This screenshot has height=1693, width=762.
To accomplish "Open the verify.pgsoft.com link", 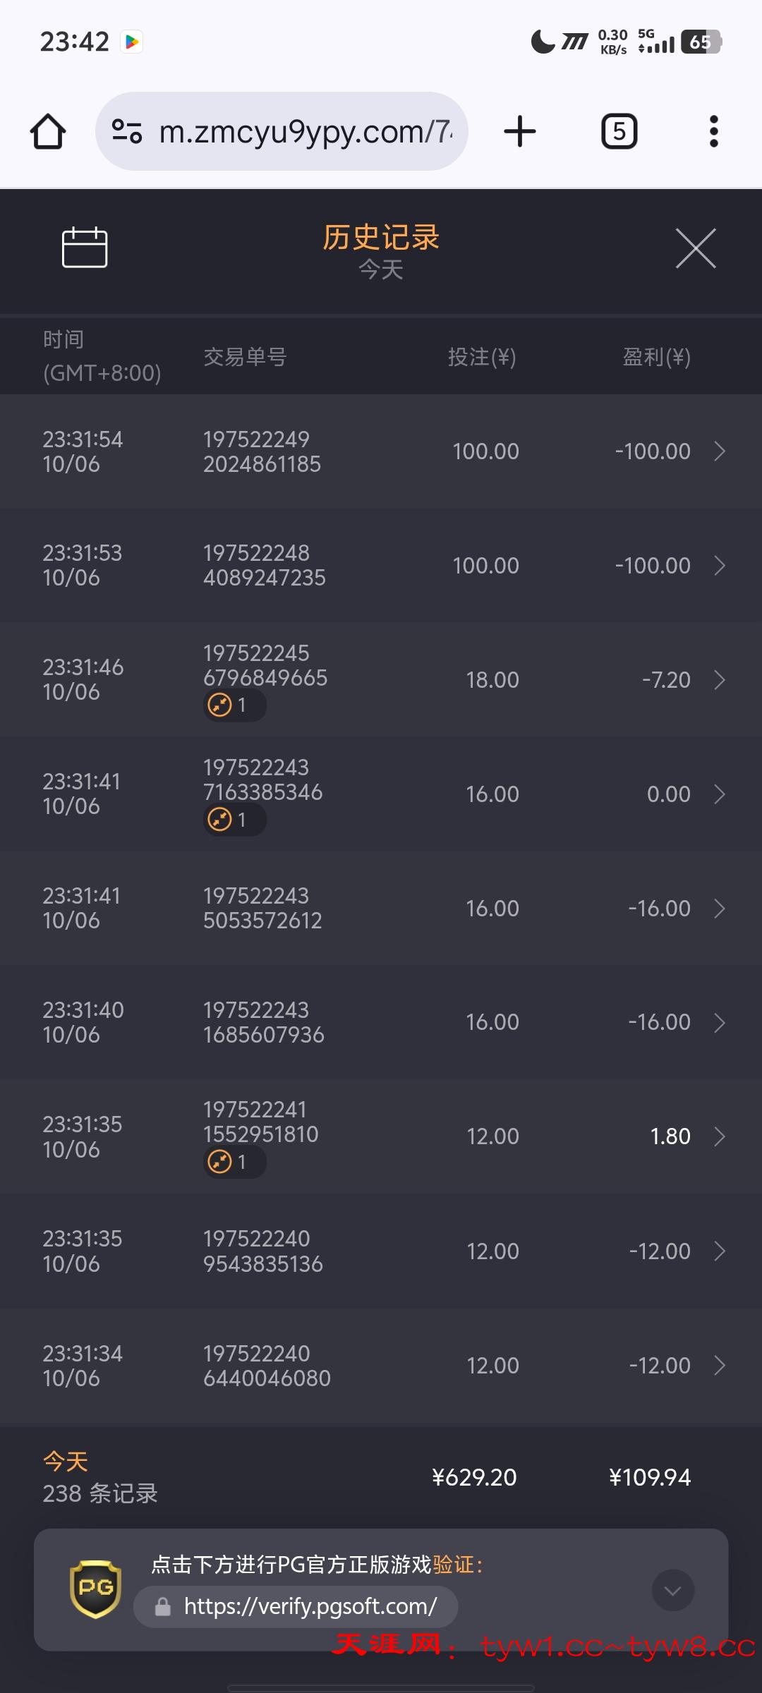I will [x=310, y=1607].
